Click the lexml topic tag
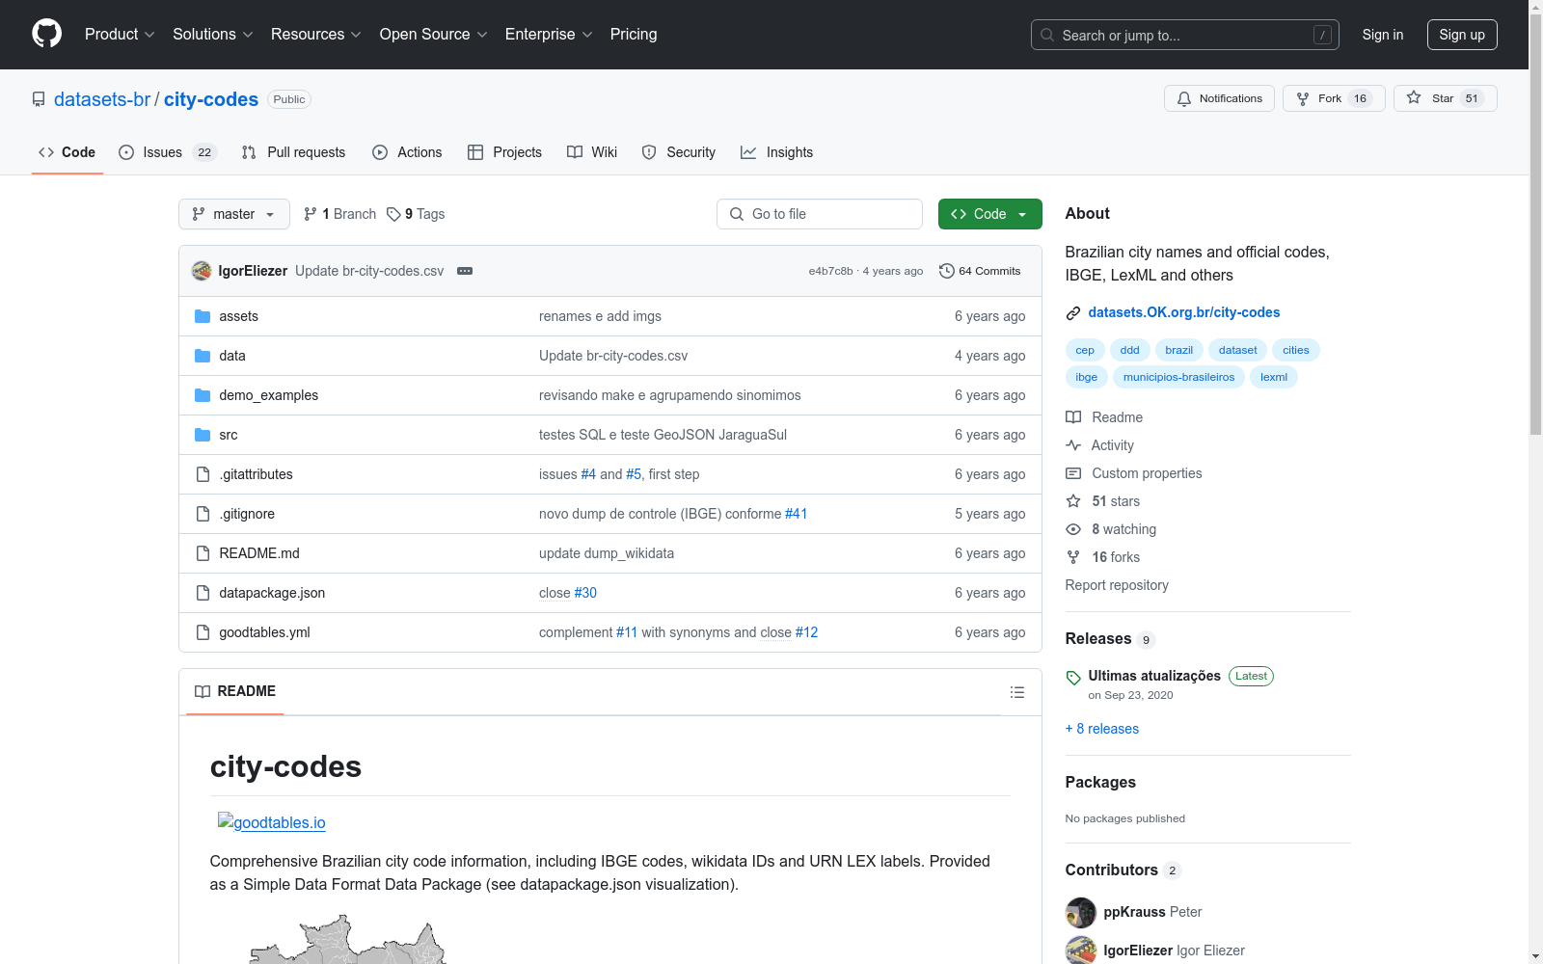Viewport: 1543px width, 964px height. tap(1273, 377)
